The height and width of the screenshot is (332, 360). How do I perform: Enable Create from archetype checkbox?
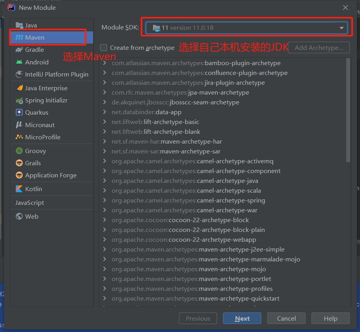[103, 47]
